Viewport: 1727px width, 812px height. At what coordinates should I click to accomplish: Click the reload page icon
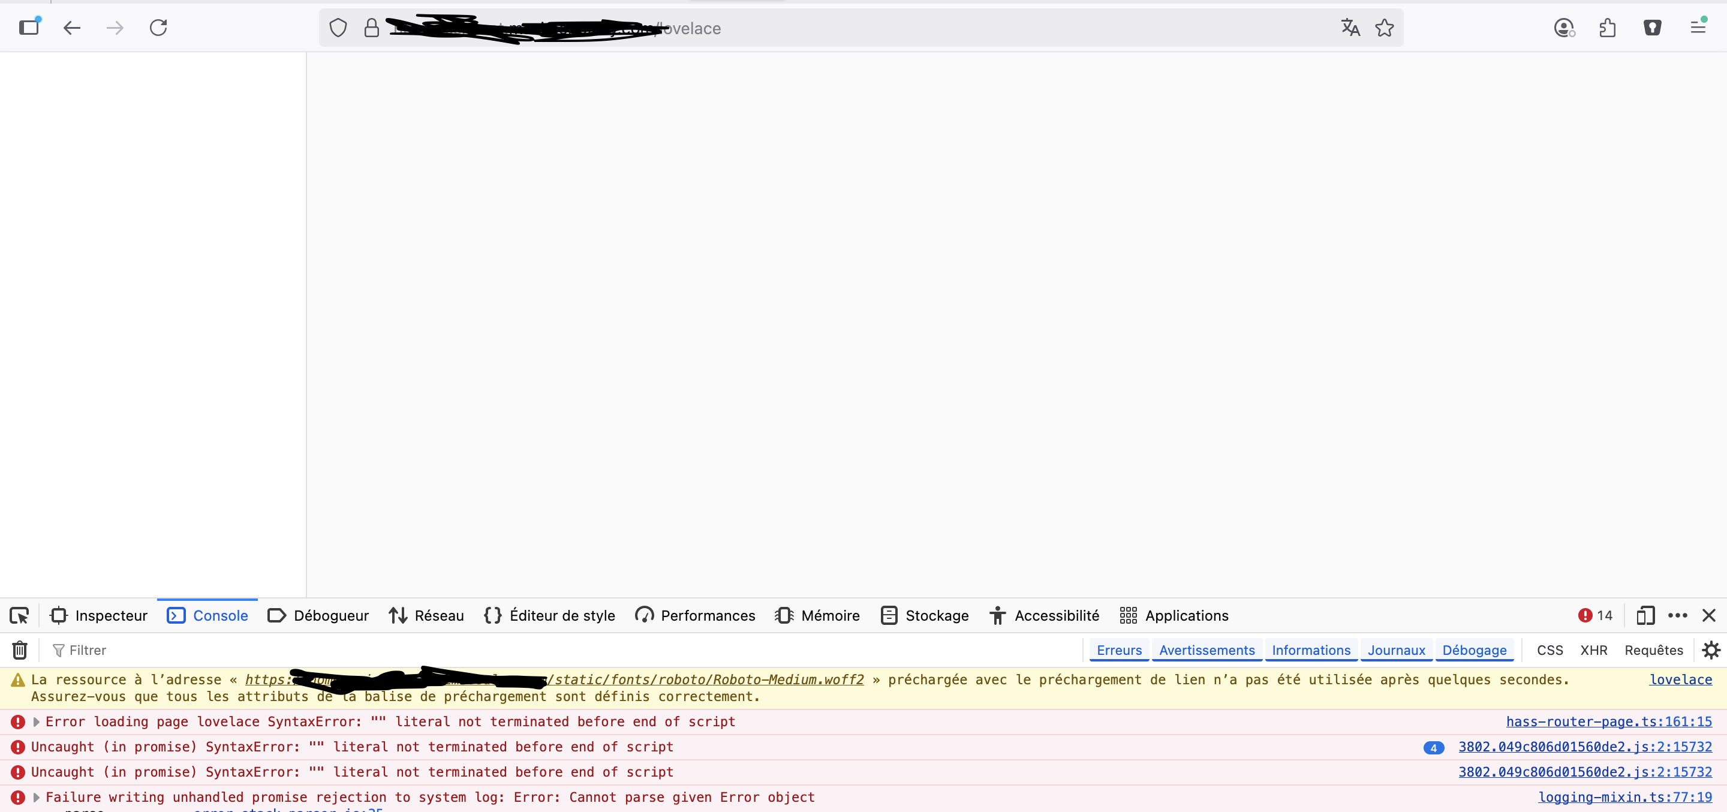158,28
